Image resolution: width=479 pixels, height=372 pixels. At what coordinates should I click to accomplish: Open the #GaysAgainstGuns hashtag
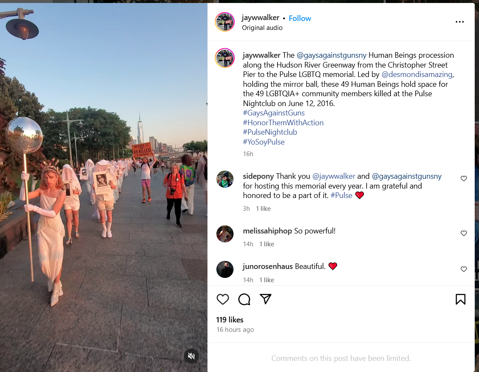click(274, 113)
